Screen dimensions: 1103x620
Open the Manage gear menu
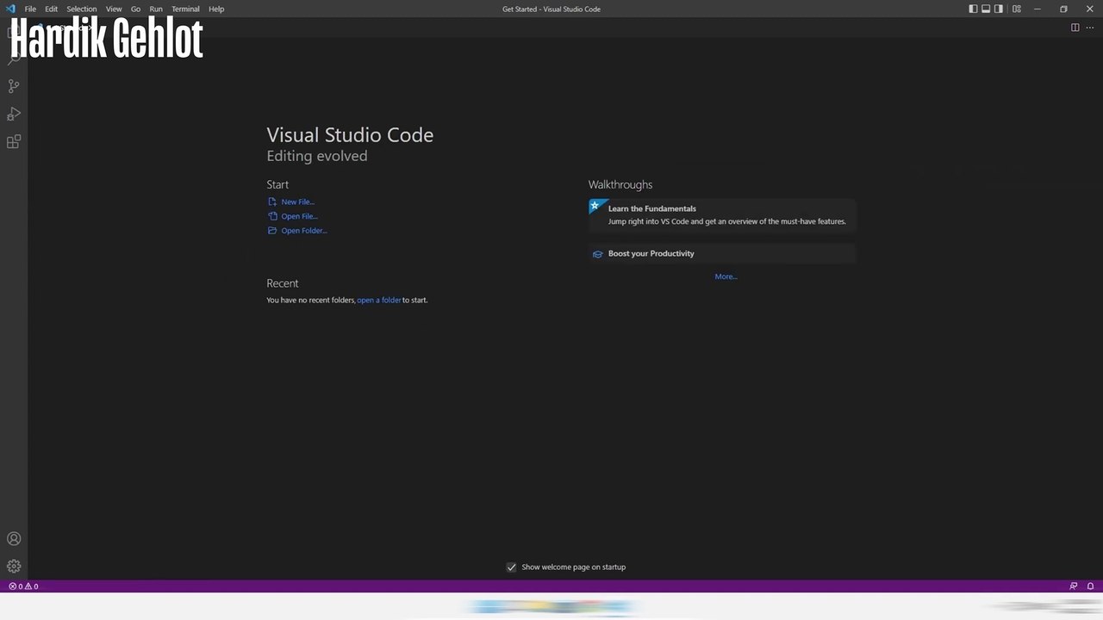point(14,567)
